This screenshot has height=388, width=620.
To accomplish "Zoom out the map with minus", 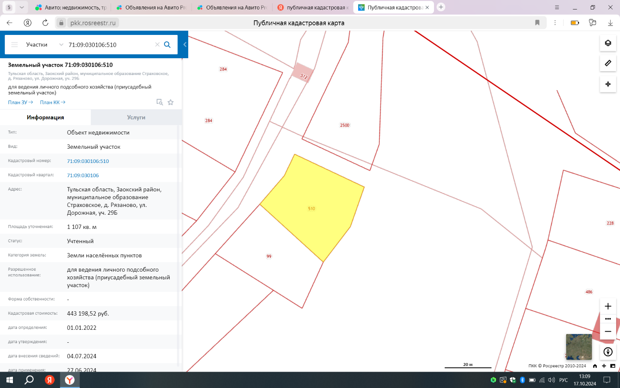I will (608, 332).
